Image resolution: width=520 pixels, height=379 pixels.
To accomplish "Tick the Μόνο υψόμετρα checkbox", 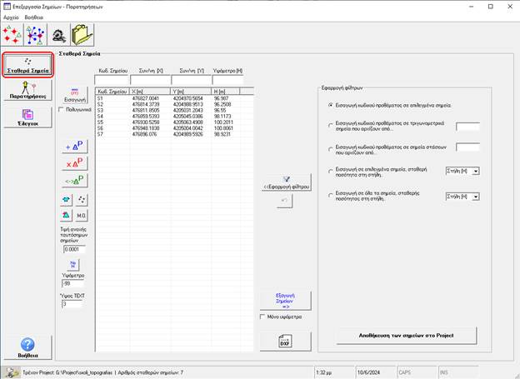I will coord(262,317).
